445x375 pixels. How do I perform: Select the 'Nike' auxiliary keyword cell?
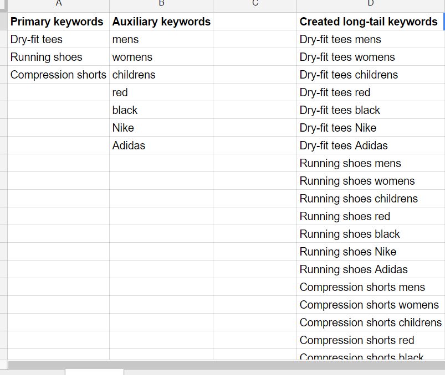coord(161,128)
